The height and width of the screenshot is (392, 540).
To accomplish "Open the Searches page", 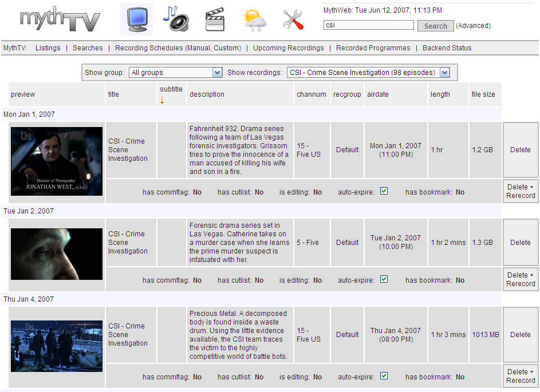I will click(88, 48).
